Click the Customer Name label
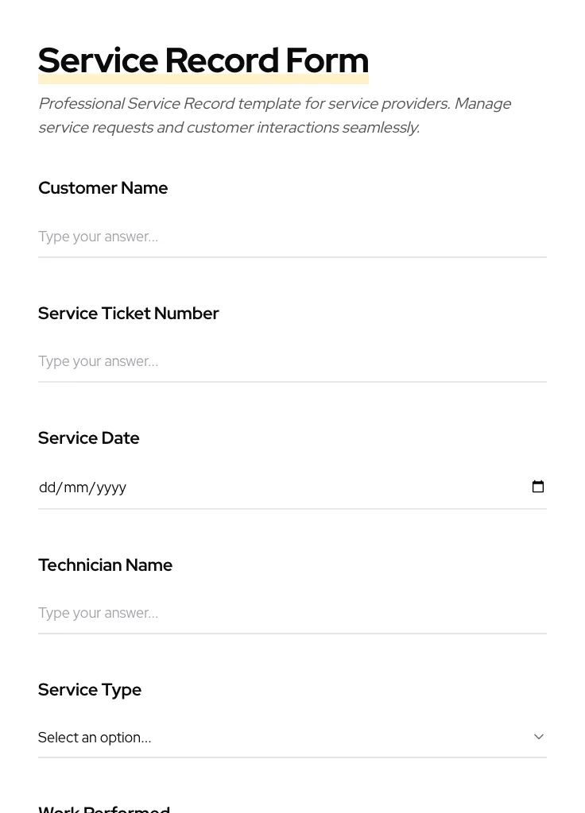This screenshot has width=585, height=813. (103, 188)
